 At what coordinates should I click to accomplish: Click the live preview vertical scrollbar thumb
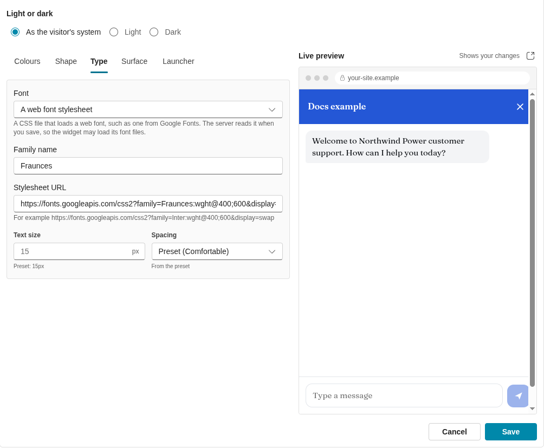pyautogui.click(x=532, y=243)
